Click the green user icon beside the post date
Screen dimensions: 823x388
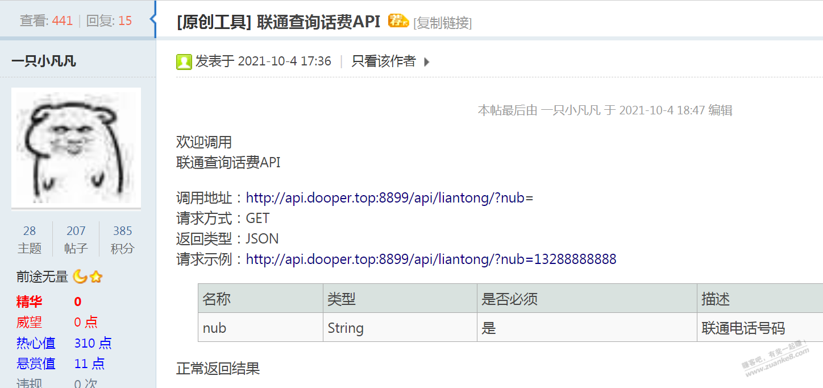pos(184,62)
